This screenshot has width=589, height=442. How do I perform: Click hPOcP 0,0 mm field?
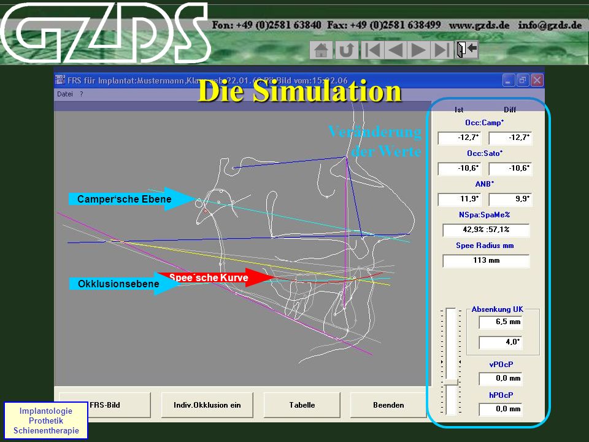pyautogui.click(x=501, y=409)
